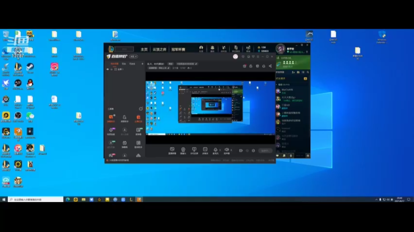Viewport: 414px width, 232px height.
Task: Click the playback source button below preview
Action: click(x=205, y=151)
